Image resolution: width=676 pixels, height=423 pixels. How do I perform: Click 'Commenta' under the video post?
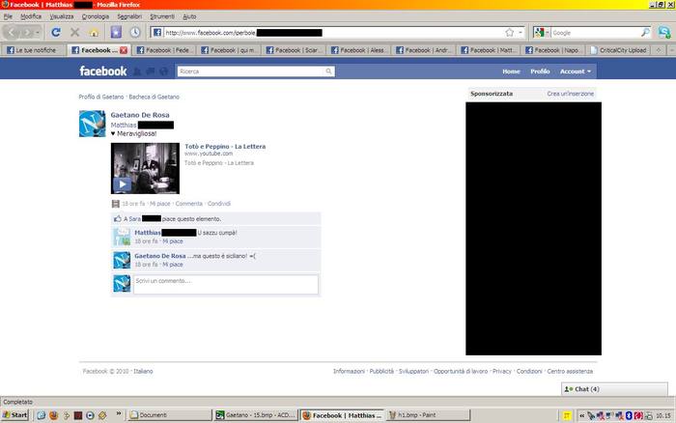(x=189, y=204)
